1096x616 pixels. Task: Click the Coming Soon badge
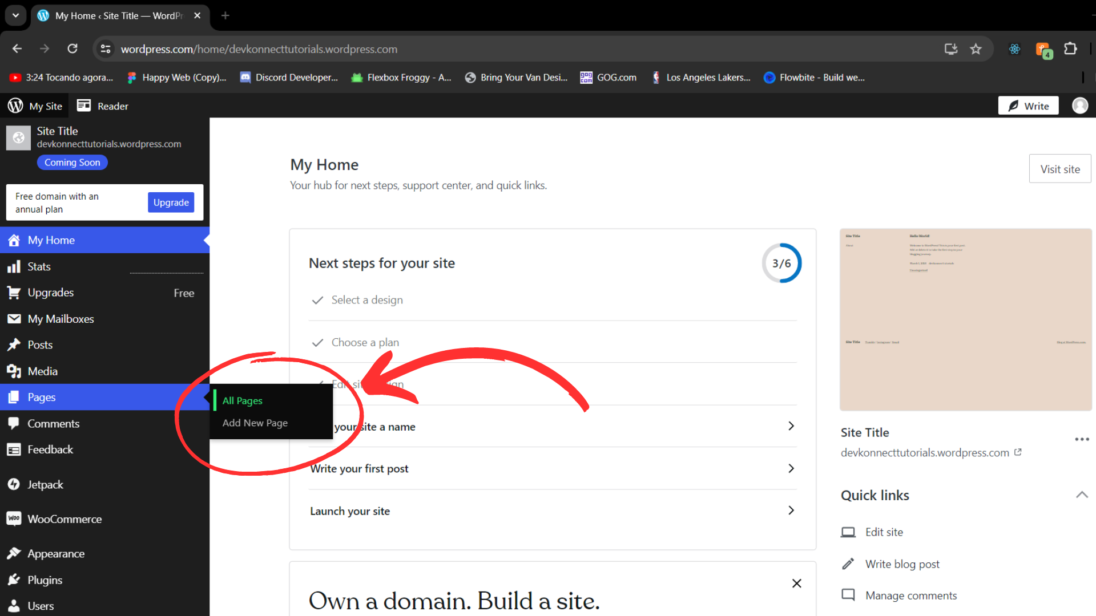point(72,163)
